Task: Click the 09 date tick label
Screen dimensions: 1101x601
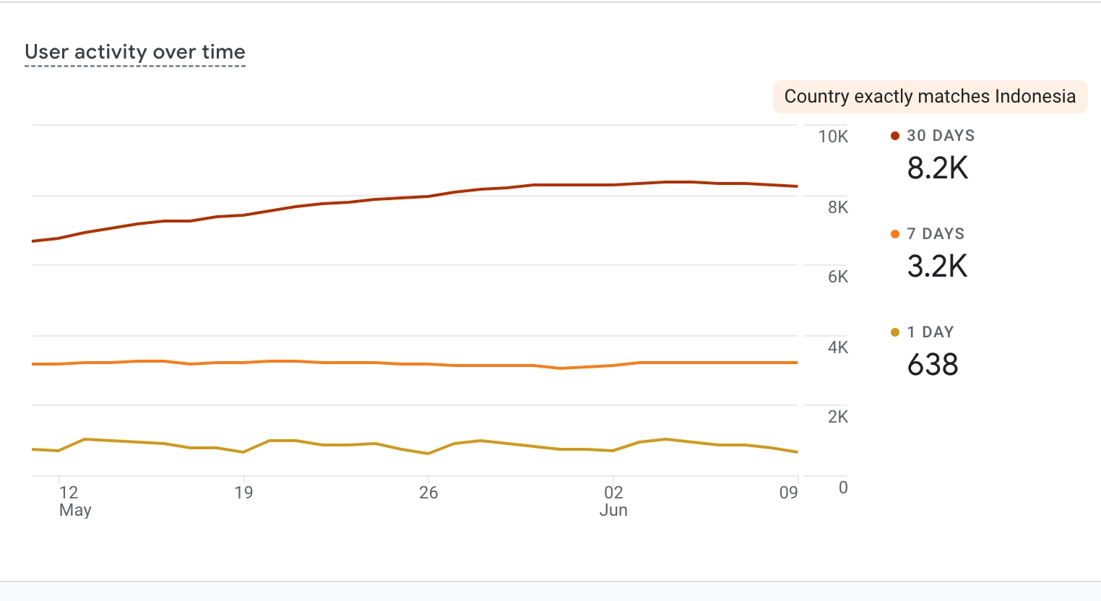Action: (x=788, y=493)
